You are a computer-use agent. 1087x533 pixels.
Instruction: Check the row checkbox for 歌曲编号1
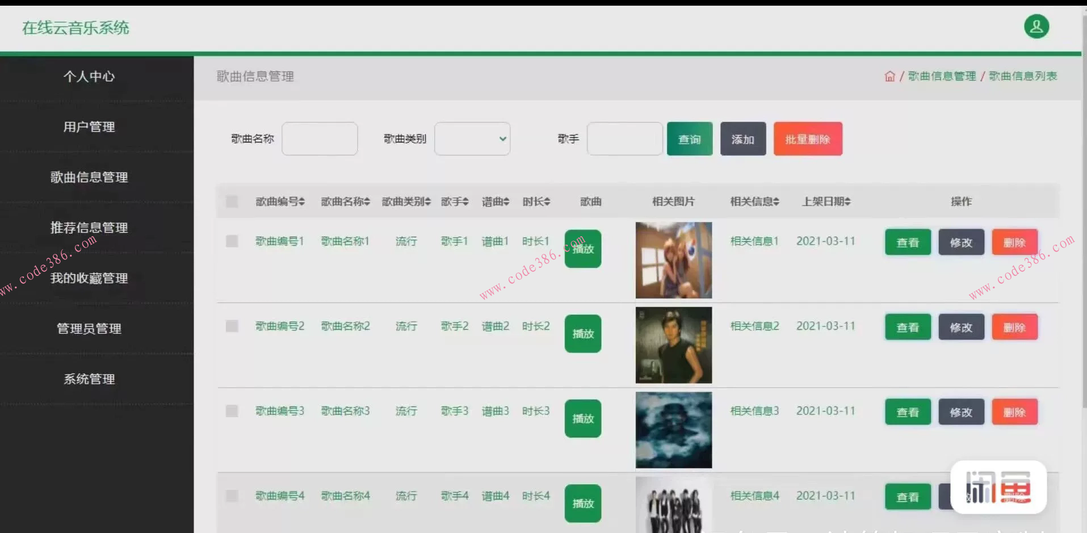point(231,241)
